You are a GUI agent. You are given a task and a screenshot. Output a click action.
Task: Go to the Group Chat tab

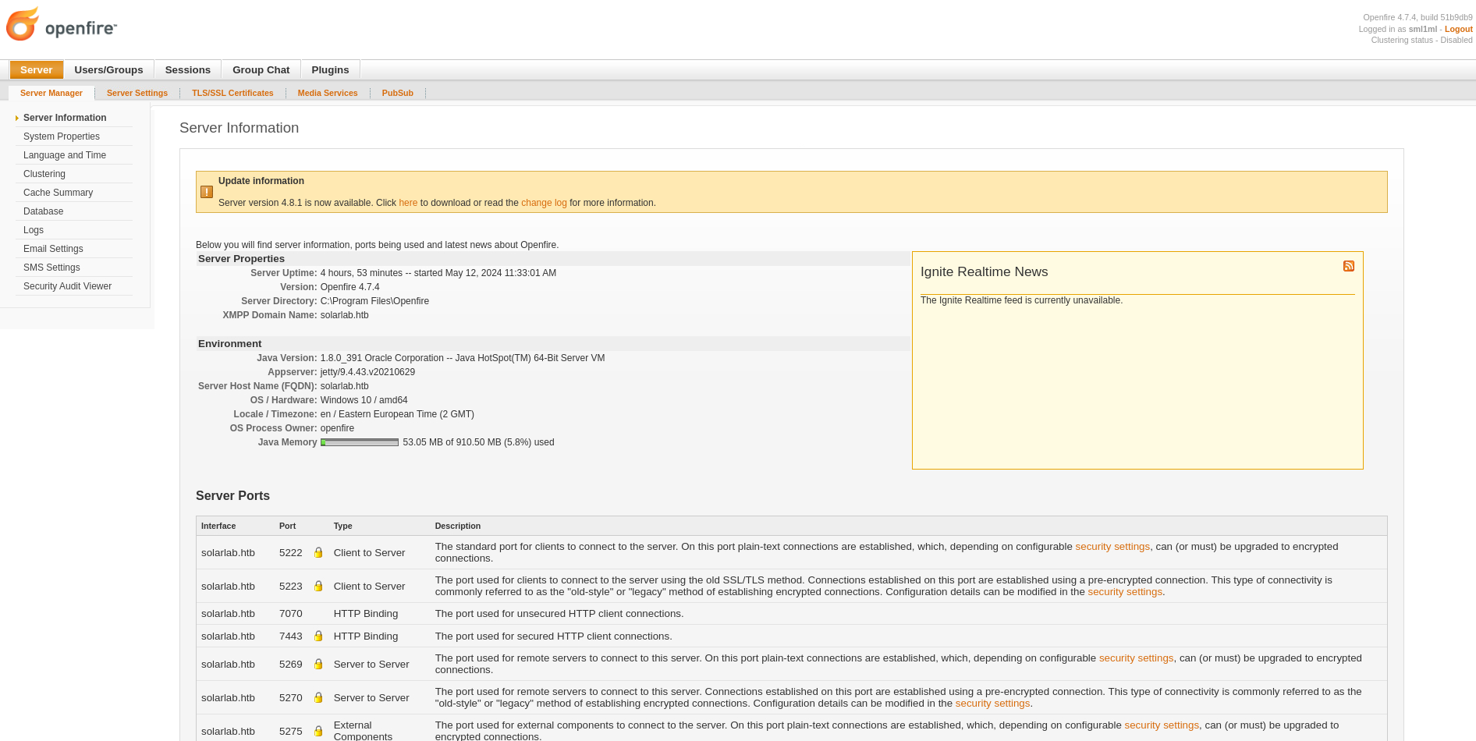pos(261,69)
